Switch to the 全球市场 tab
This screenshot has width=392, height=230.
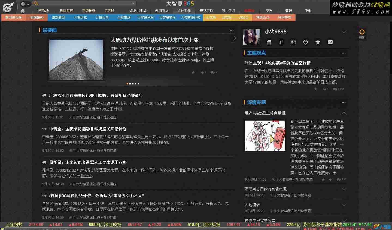(x=124, y=18)
